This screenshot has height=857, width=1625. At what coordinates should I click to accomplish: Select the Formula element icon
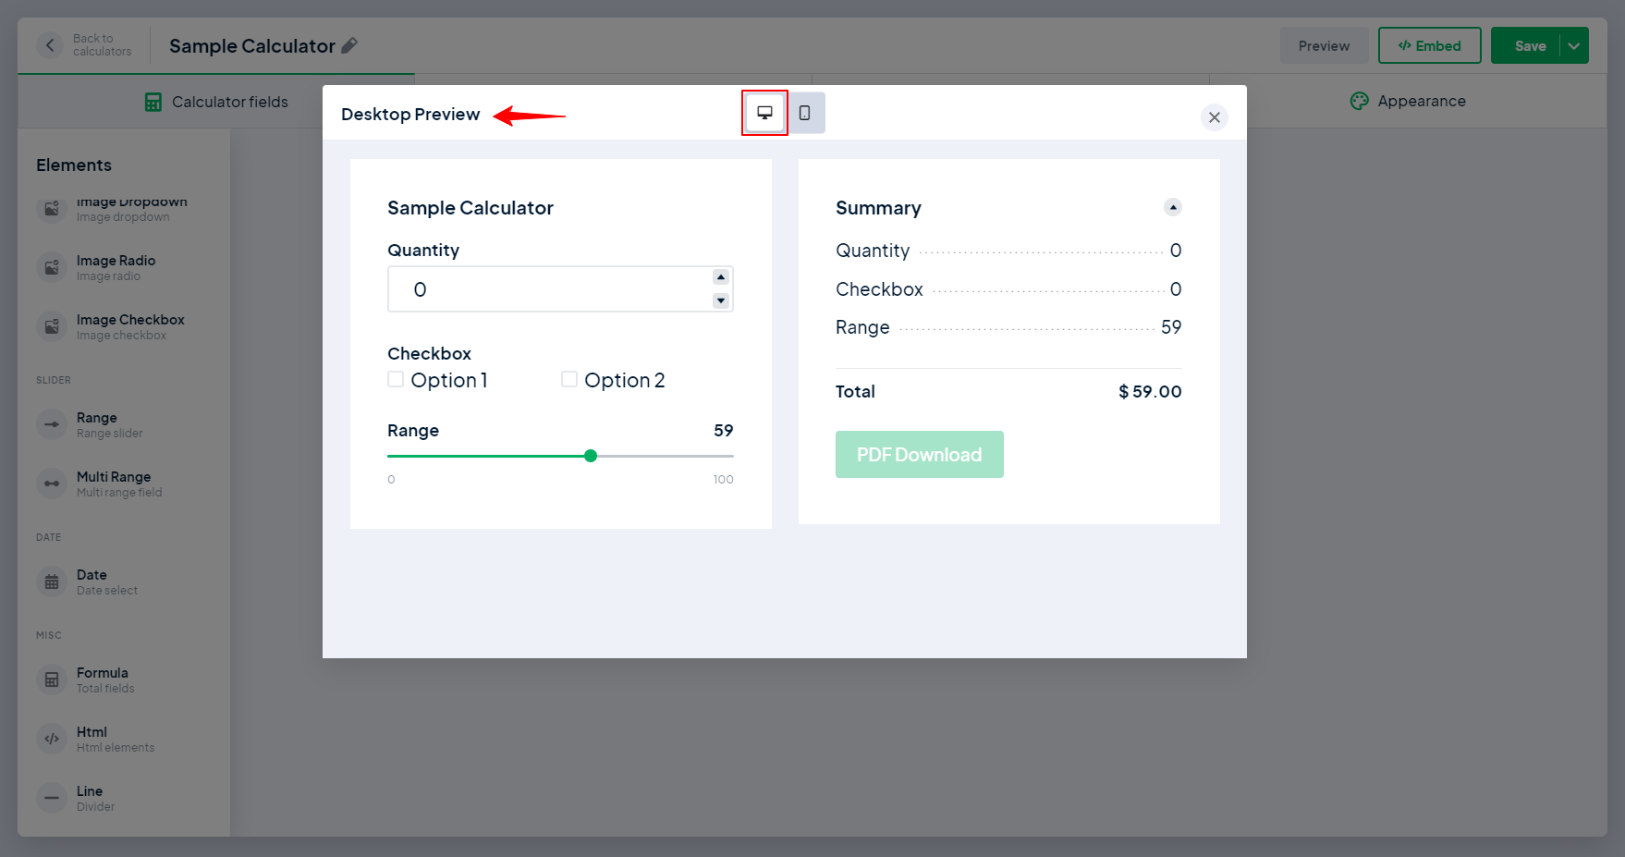pos(52,679)
